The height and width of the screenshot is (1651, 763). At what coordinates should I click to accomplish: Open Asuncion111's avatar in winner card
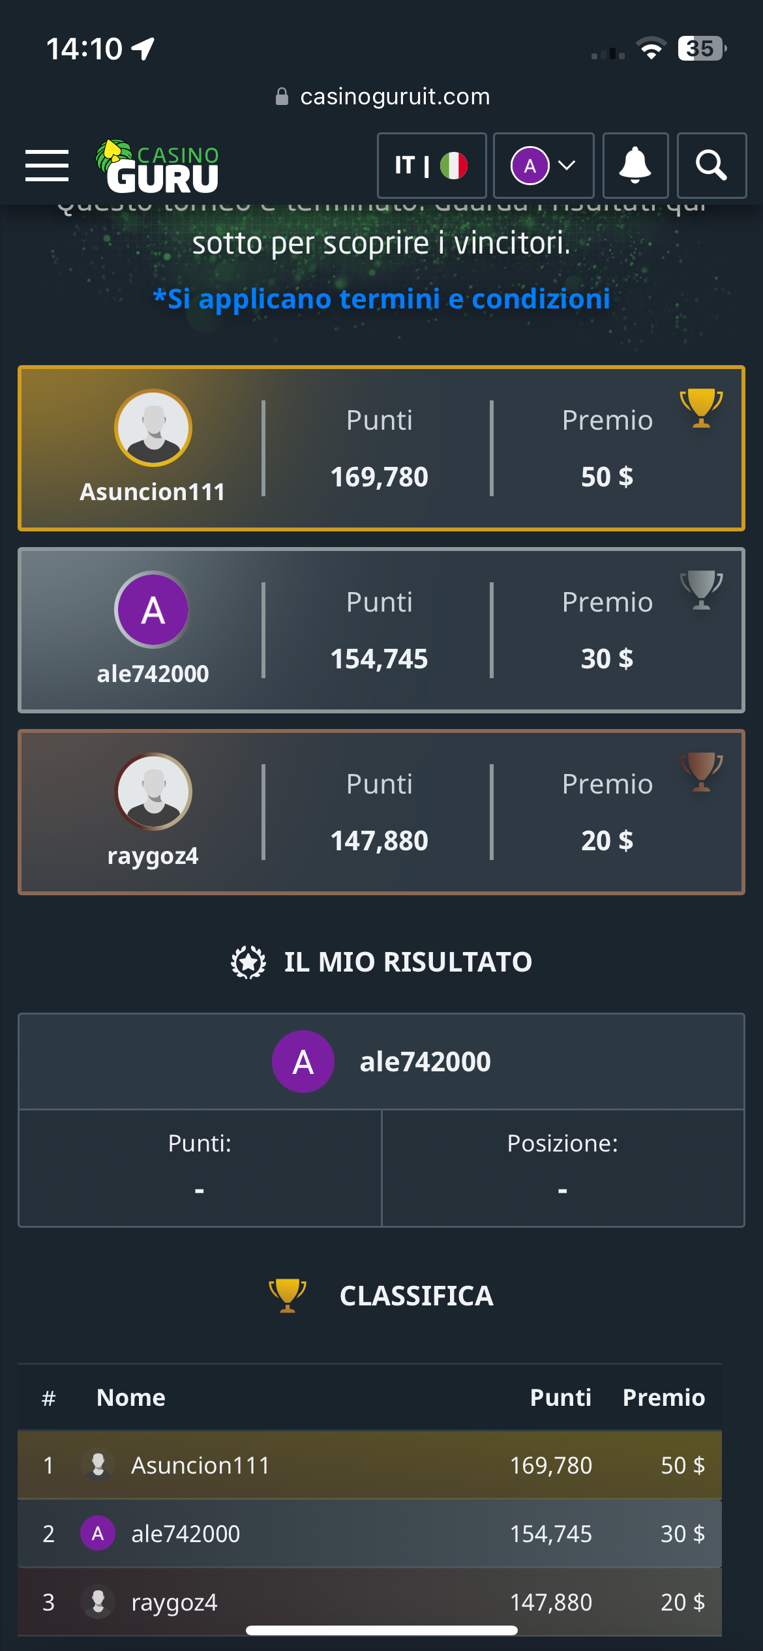click(153, 428)
